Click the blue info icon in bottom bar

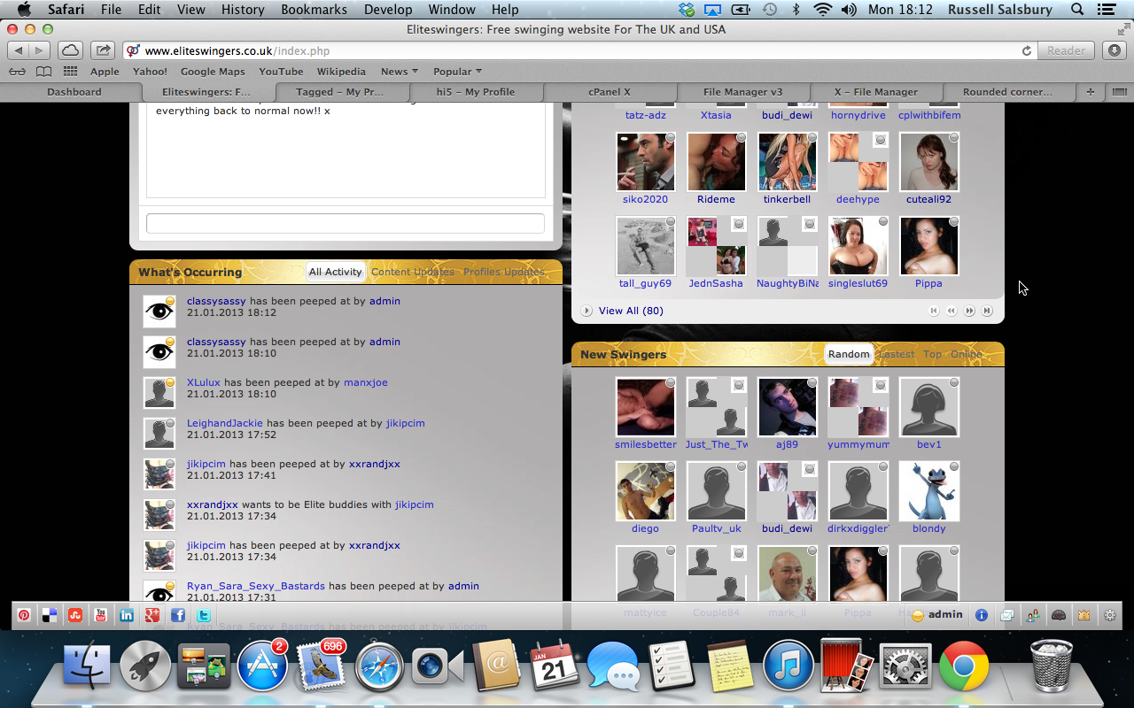click(982, 615)
